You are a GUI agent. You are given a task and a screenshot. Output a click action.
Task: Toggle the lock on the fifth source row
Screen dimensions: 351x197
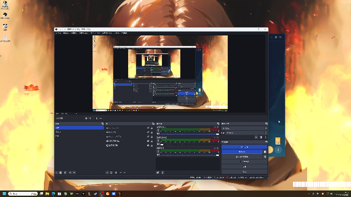point(152,145)
